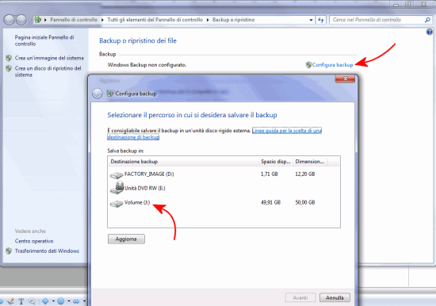
Task: Click 50,00 GB size value
Action: click(305, 202)
